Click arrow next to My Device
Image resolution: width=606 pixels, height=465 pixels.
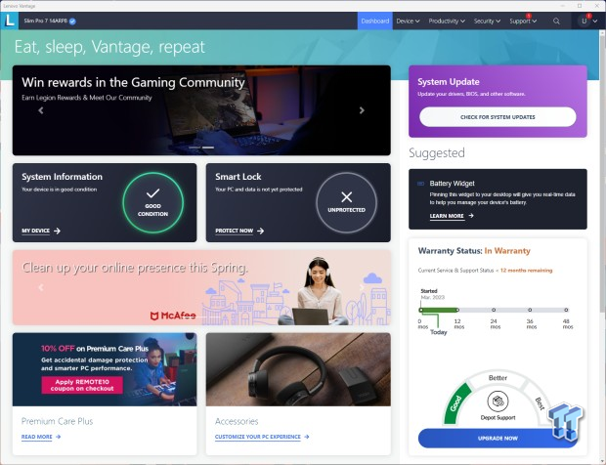pos(58,231)
